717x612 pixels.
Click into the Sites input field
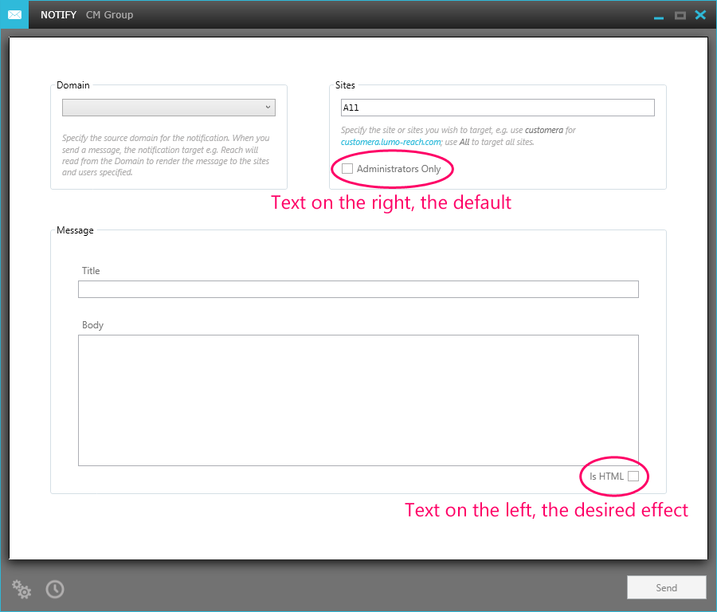tap(497, 108)
